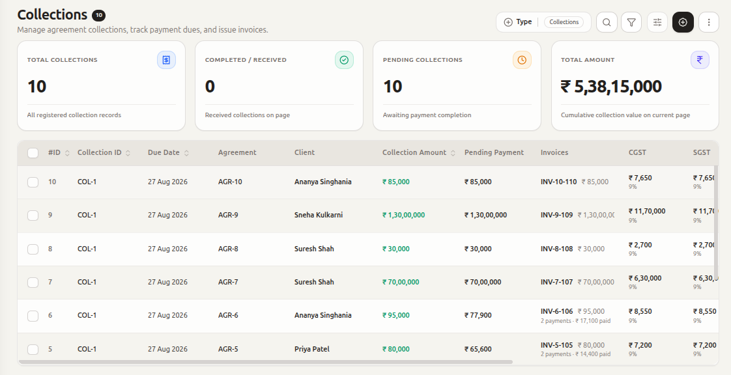Click CGST value ₹ 11,70,000
The image size is (731, 375).
coord(647,211)
